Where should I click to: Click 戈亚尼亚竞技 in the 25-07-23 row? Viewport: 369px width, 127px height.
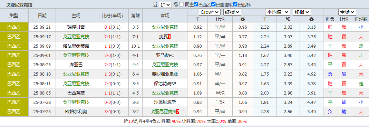pyautogui.click(x=163, y=112)
